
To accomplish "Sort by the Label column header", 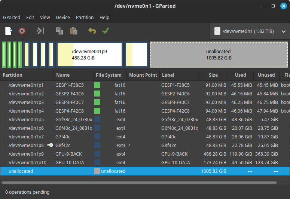I will 179,75.
